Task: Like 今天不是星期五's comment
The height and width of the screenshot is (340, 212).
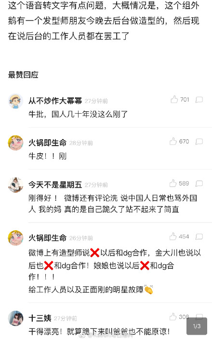Action: click(x=173, y=183)
